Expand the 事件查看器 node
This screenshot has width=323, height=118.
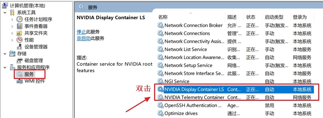pos(12,26)
